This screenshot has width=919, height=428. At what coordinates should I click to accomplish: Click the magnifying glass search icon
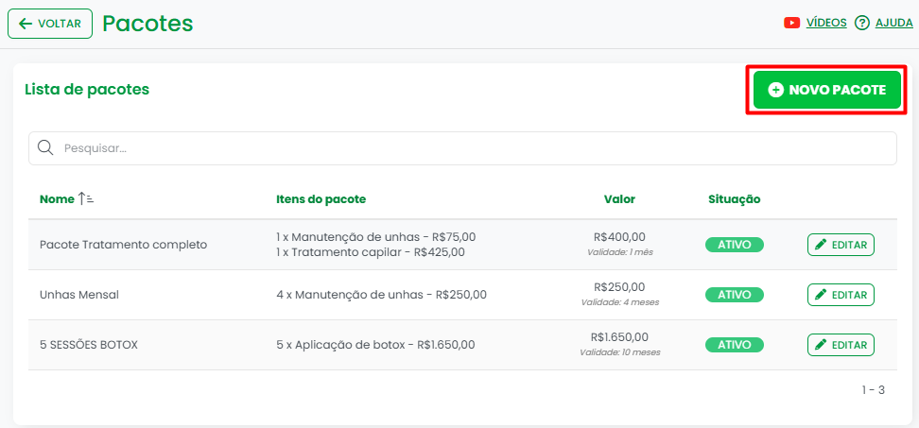(44, 148)
